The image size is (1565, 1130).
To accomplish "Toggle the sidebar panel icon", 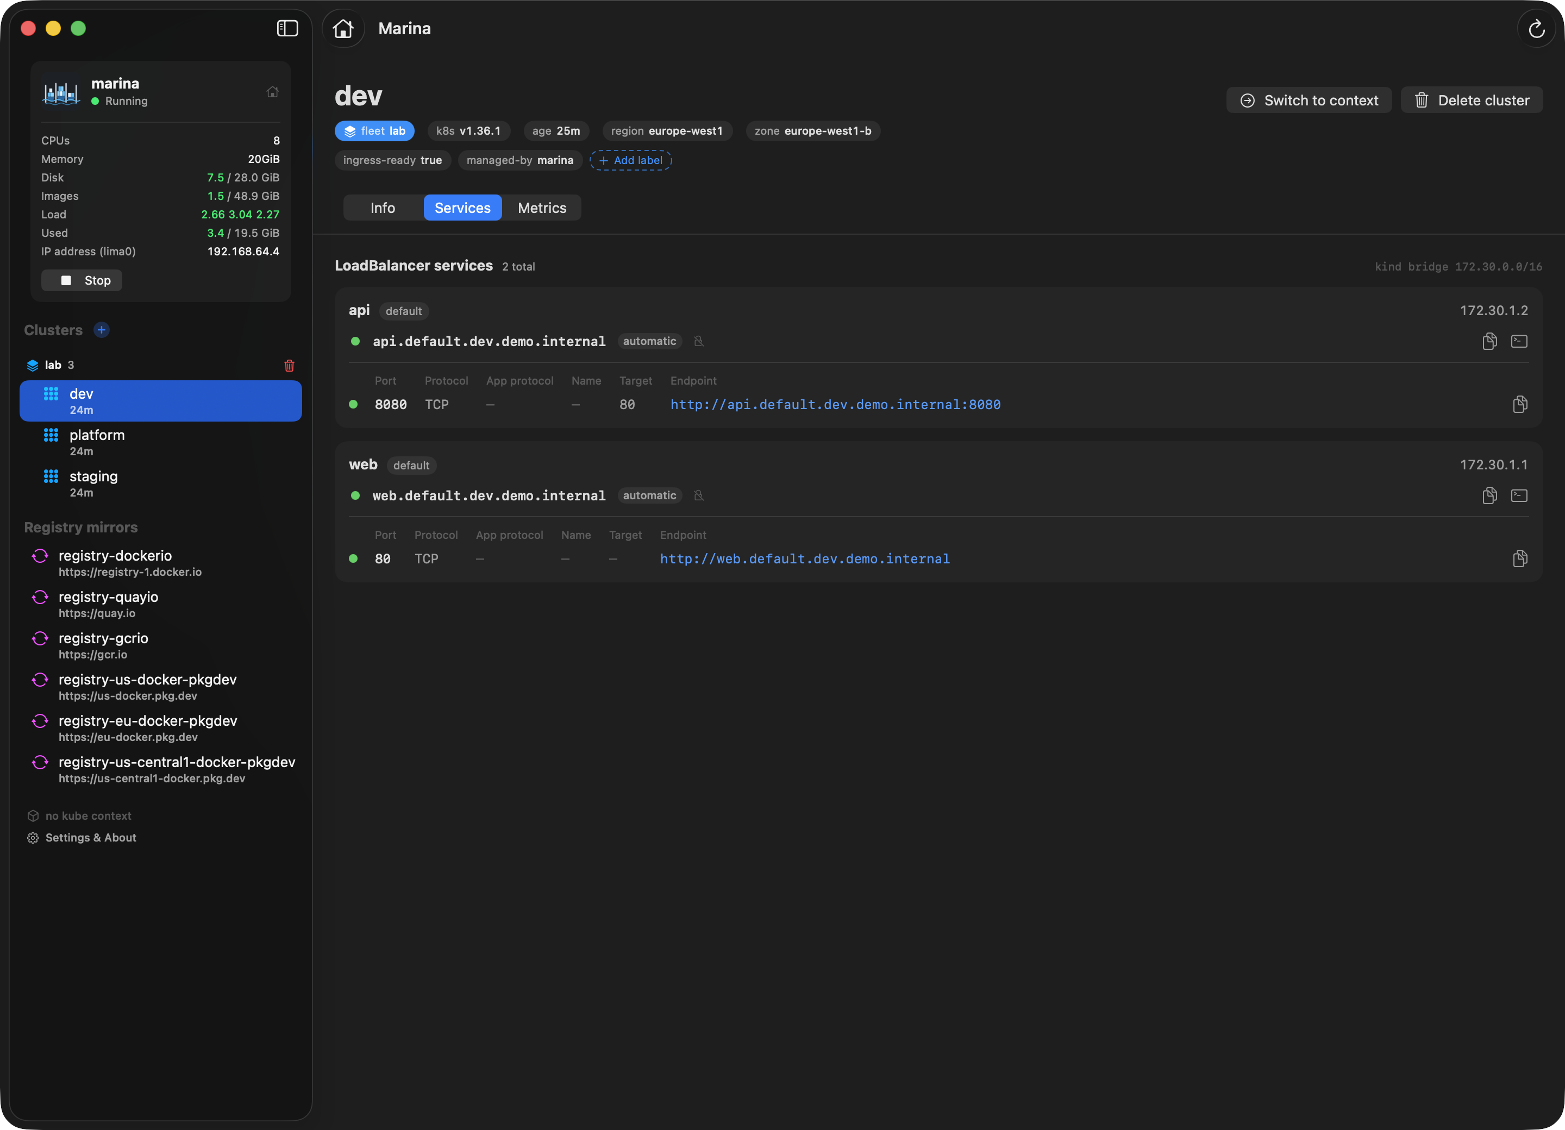I will [x=287, y=28].
